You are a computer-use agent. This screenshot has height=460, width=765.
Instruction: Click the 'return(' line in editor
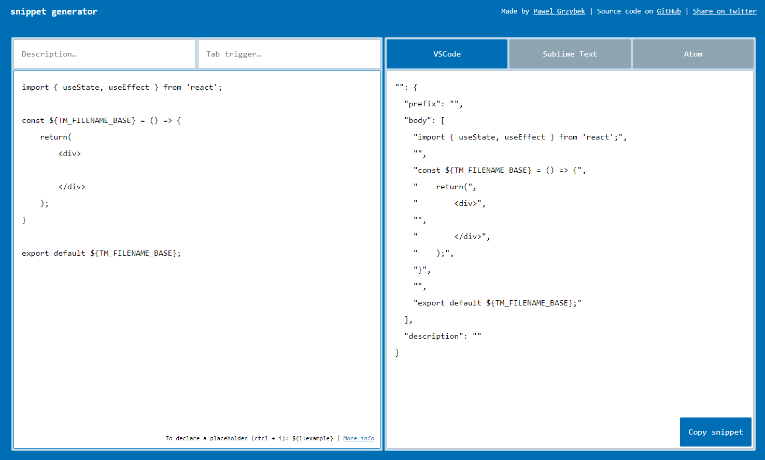tap(56, 137)
